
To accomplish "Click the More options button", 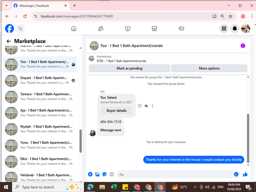I will coord(209,68).
